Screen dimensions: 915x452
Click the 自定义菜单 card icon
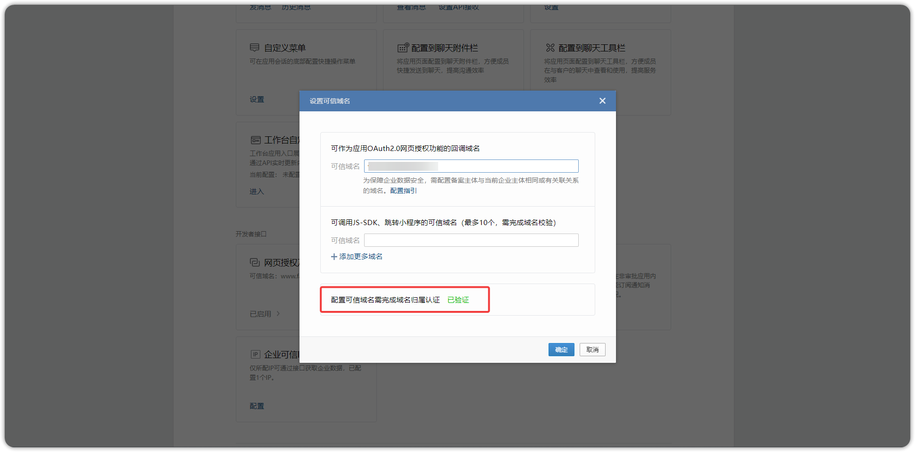[x=255, y=48]
